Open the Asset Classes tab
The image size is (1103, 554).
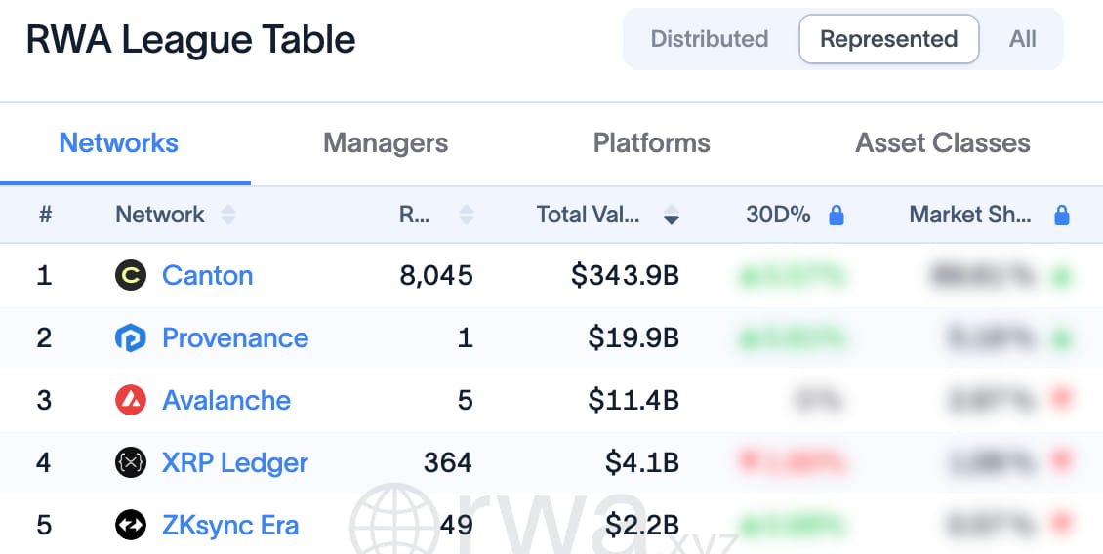pos(943,142)
